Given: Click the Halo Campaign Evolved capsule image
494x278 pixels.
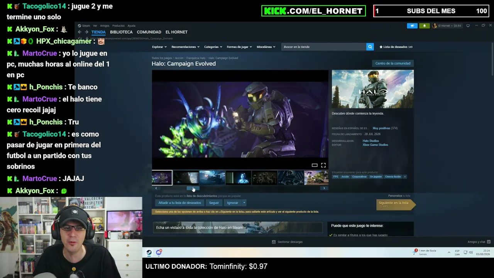Looking at the screenshot, I should tap(373, 89).
